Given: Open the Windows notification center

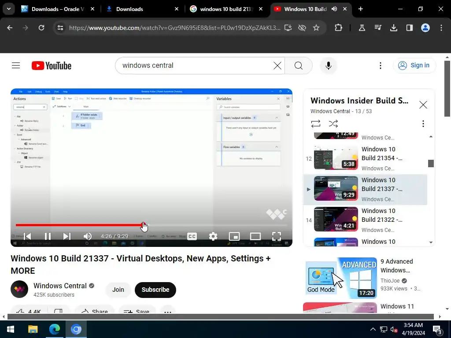Looking at the screenshot, I should [437, 329].
